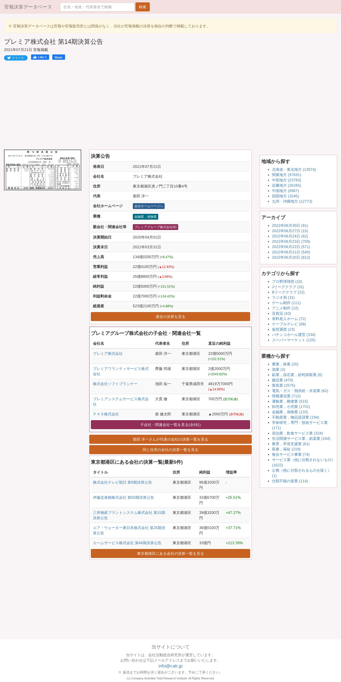Viewport: 341px width, 682px height.
Task: Open 不動産業，物品賃貸業 (194) industry
Action: coord(295,417)
